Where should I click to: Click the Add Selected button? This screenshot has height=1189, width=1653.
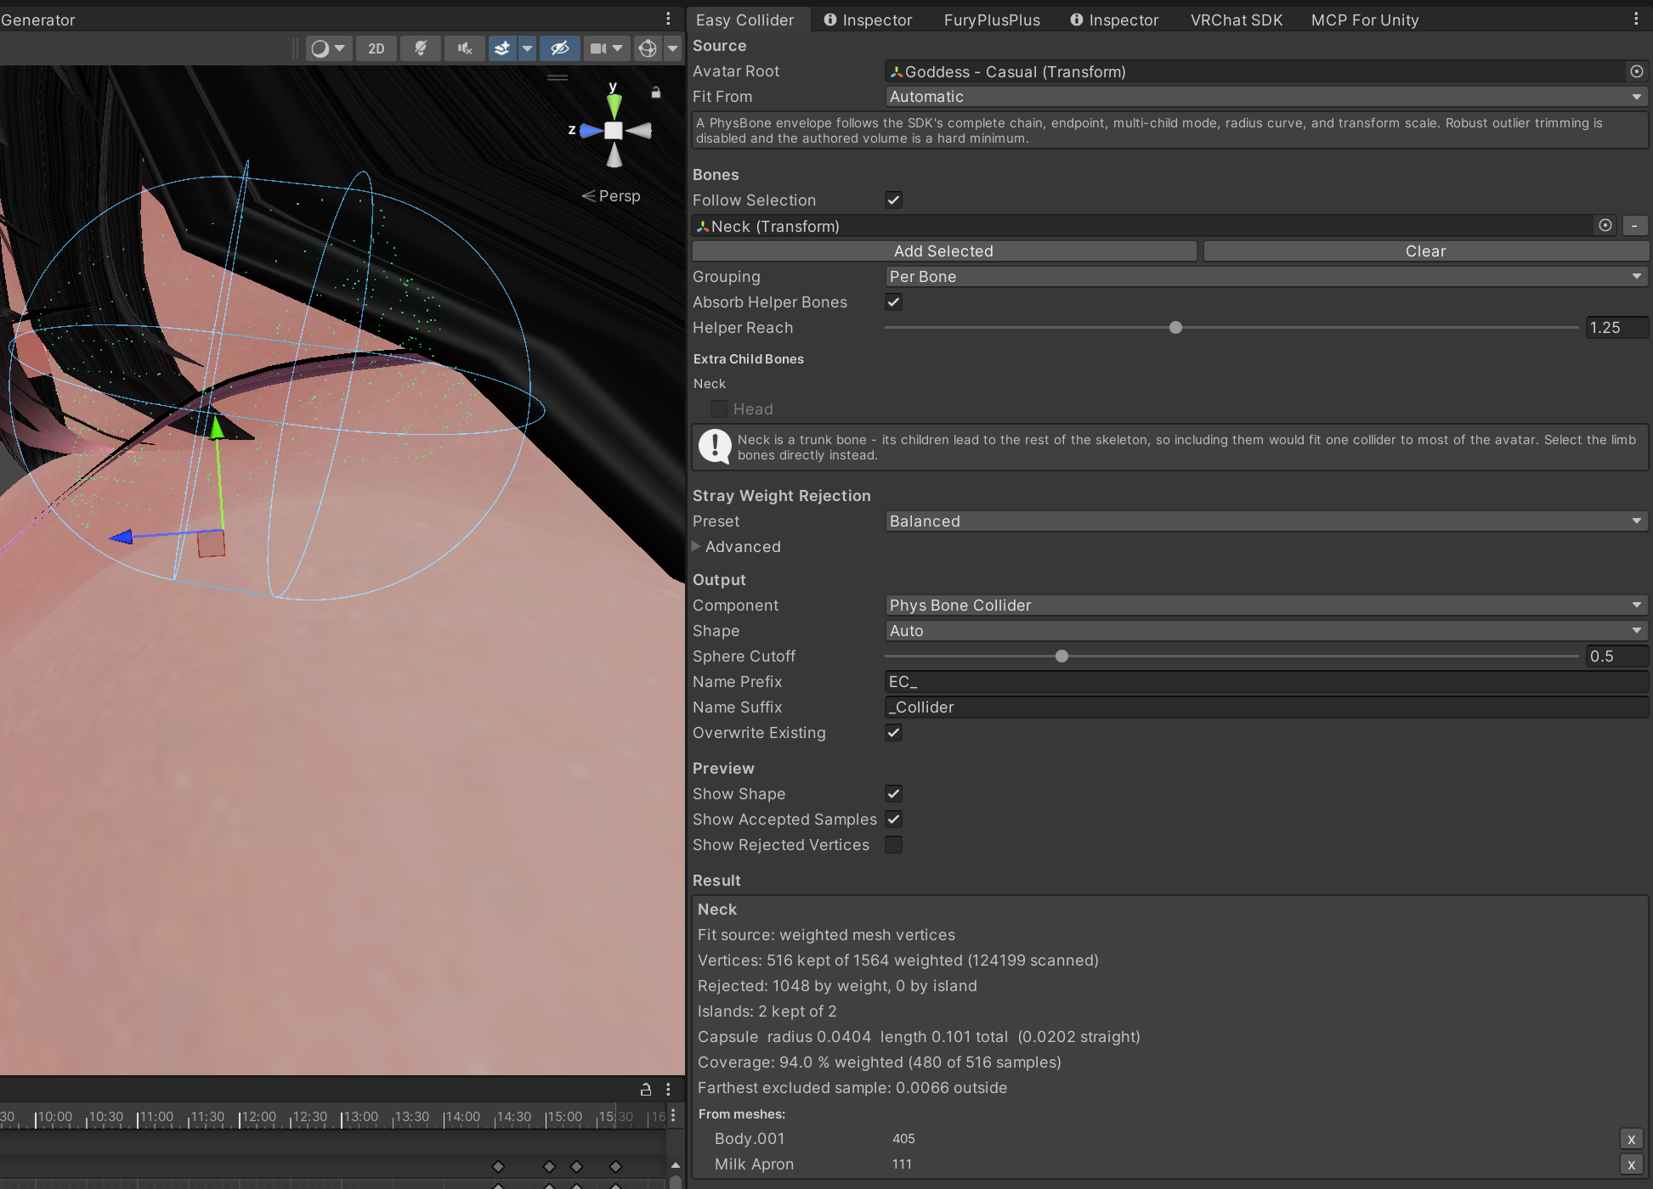point(944,251)
